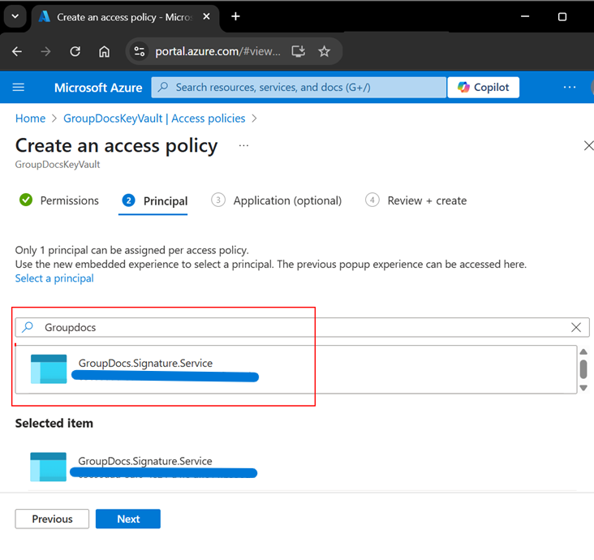Open the three-dots menu beside Copilot
This screenshot has height=560, width=594.
[x=569, y=88]
